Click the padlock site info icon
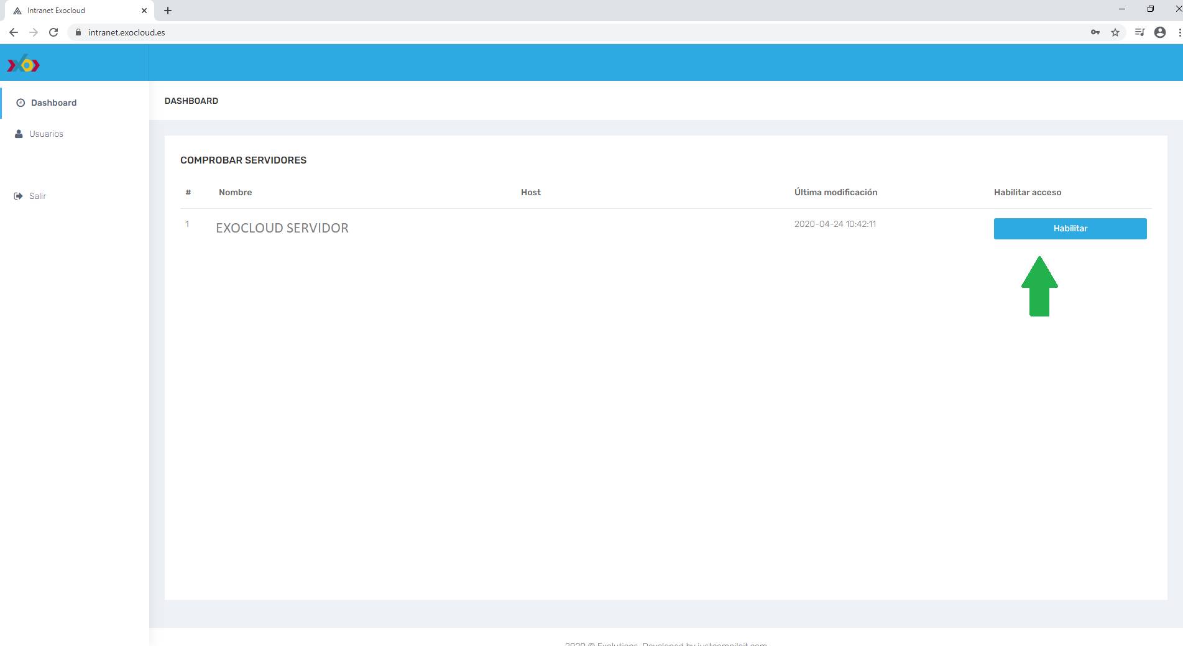 click(x=78, y=32)
